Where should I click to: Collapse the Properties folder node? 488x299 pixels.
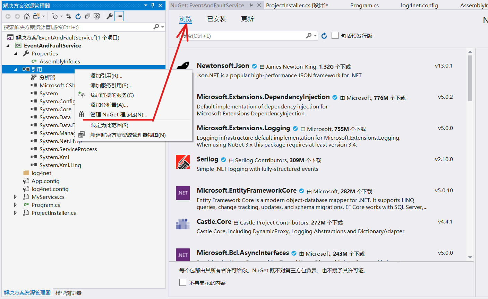(16, 53)
